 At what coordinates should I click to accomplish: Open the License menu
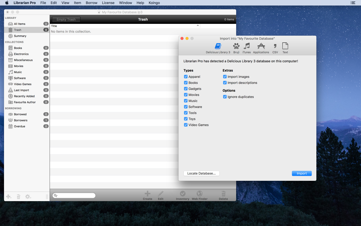(108, 3)
